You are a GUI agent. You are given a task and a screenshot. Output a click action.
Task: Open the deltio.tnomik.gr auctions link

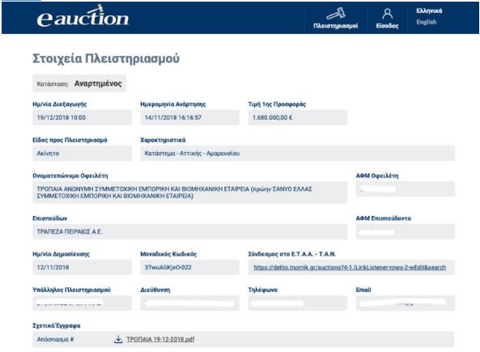click(x=350, y=267)
